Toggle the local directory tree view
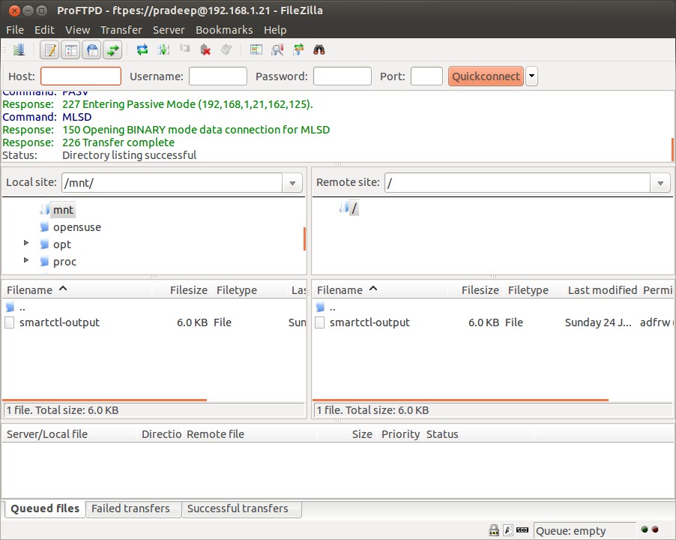The height and width of the screenshot is (540, 676). click(x=70, y=50)
